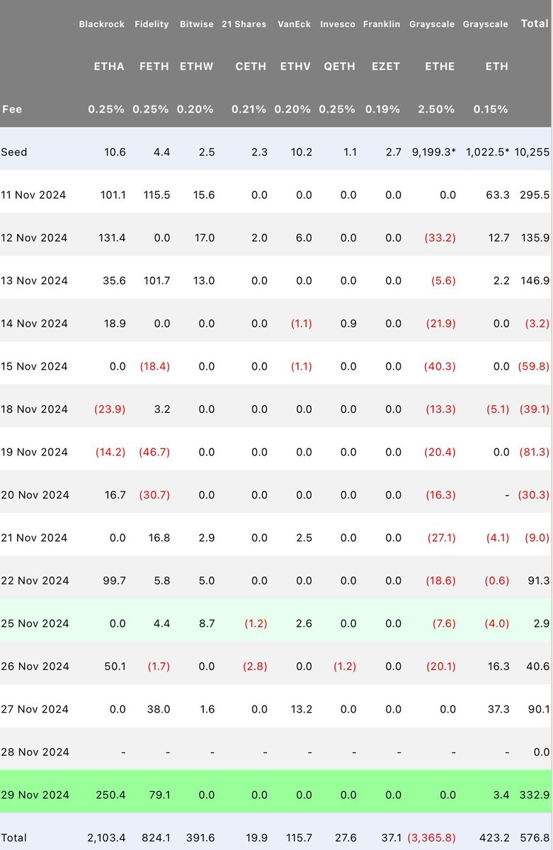The image size is (553, 850).
Task: Click the EZET ticker label
Action: pyautogui.click(x=385, y=67)
